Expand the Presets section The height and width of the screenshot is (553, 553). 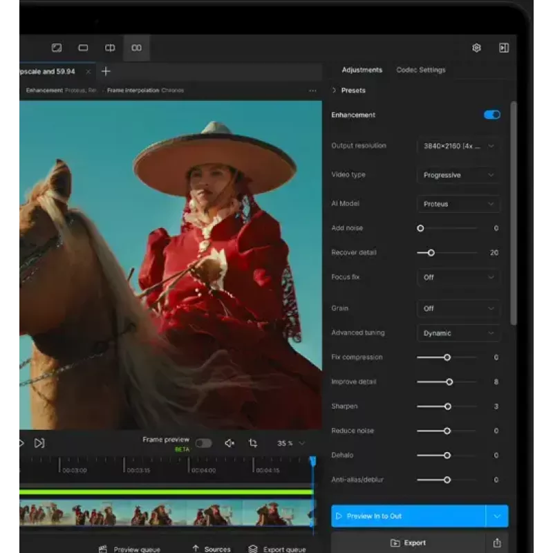click(349, 91)
